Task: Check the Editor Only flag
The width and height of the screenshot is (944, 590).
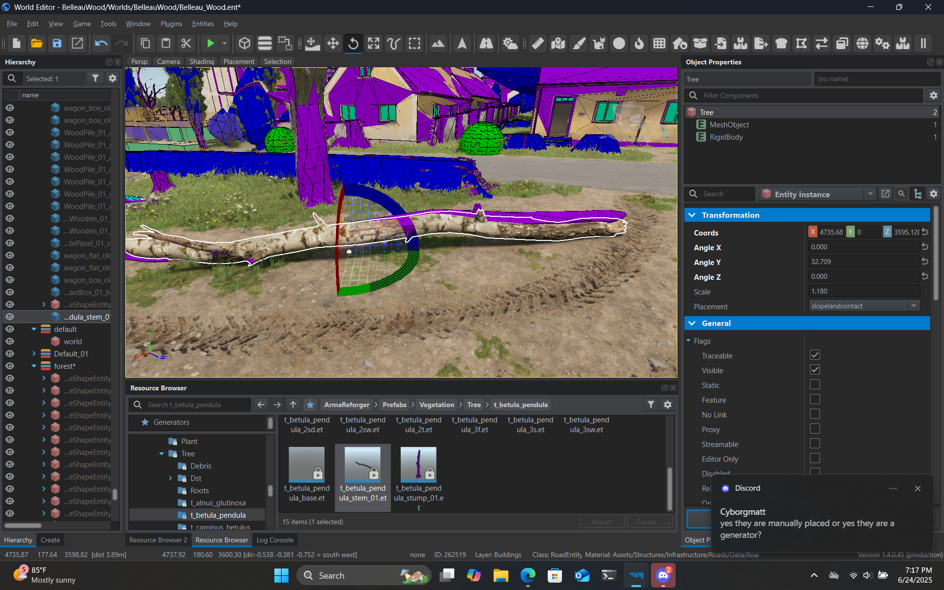Action: [815, 458]
